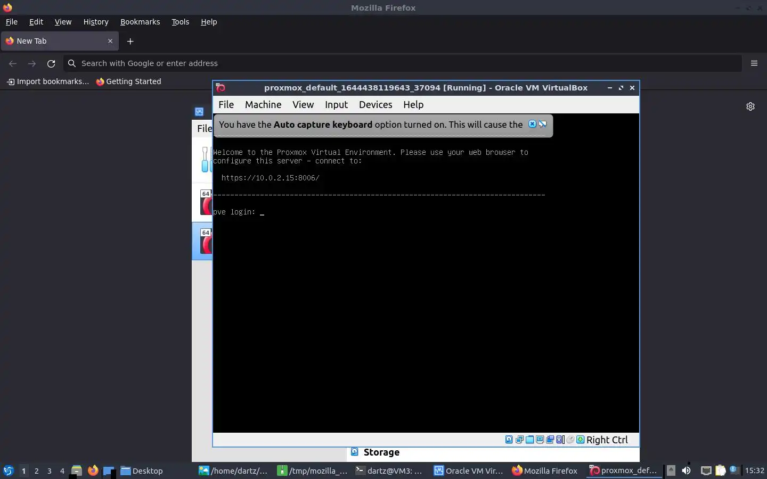Click network adapters indicator in VM status bar

[519, 440]
